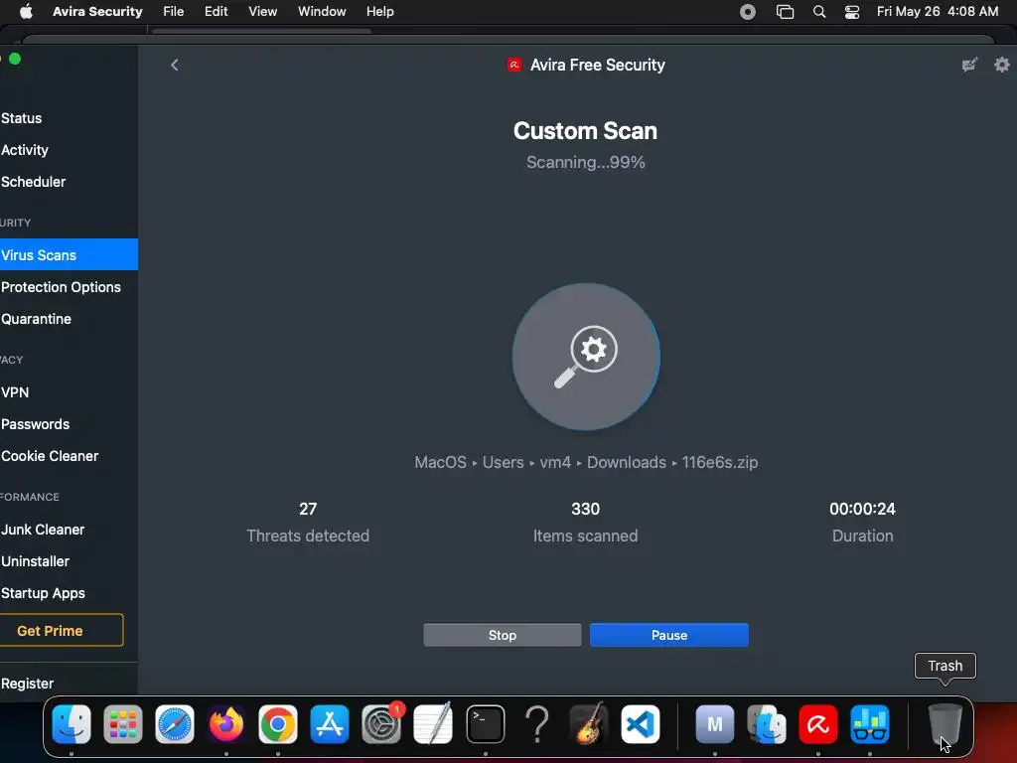The height and width of the screenshot is (763, 1017).
Task: Open TextEdit from the dock
Action: (433, 724)
